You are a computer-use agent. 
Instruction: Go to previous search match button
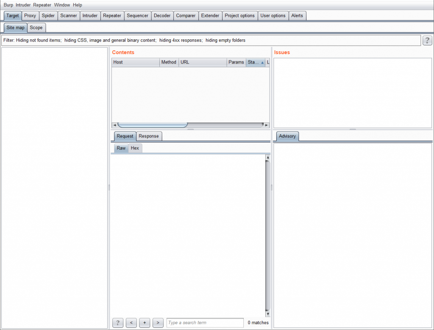point(131,322)
